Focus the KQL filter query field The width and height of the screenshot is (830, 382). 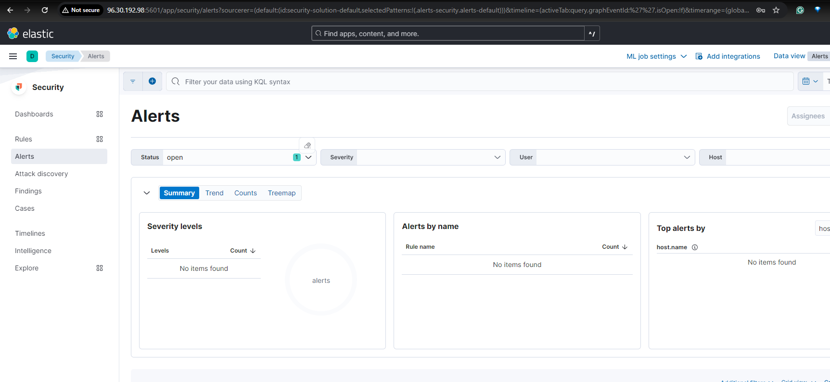point(480,81)
